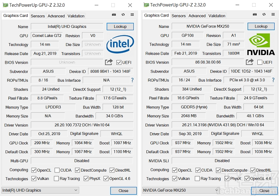
Task: Click Close button in NVIDIA window
Action: click(x=264, y=191)
